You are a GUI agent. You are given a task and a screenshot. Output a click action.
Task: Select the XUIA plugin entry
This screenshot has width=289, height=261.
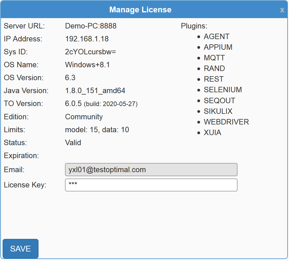212,133
